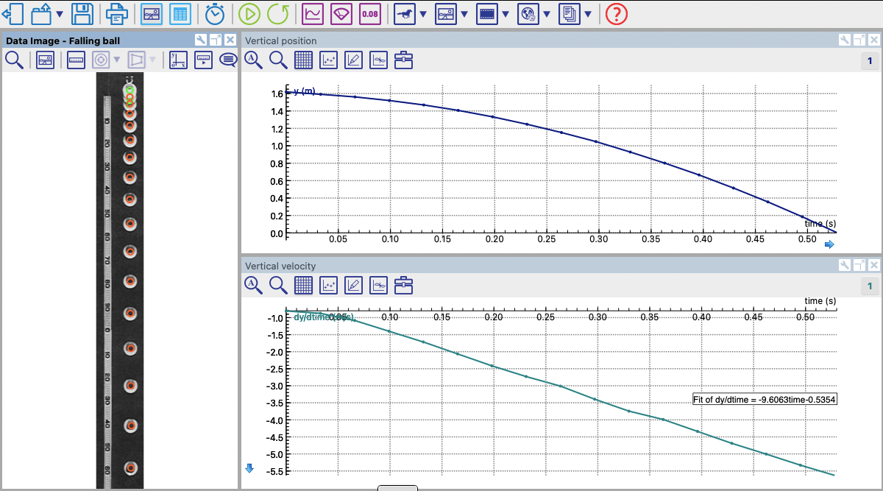Click the open activity folder icon
The width and height of the screenshot is (883, 491).
click(40, 14)
